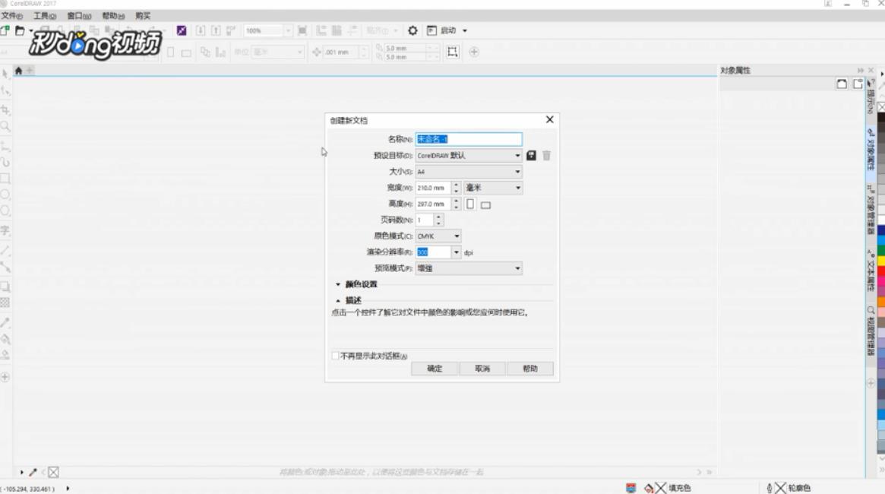Open the 渲染分辨率 dpi dropdown arrow
Screen dimensions: 885x494
(x=456, y=252)
